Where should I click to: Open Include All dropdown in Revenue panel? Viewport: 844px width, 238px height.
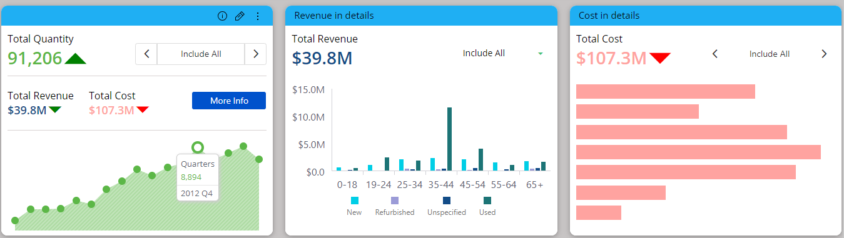pos(502,53)
